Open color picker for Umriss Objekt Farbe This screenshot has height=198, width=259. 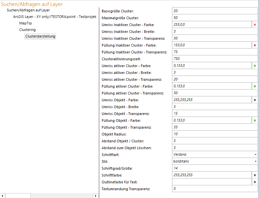pos(254,100)
